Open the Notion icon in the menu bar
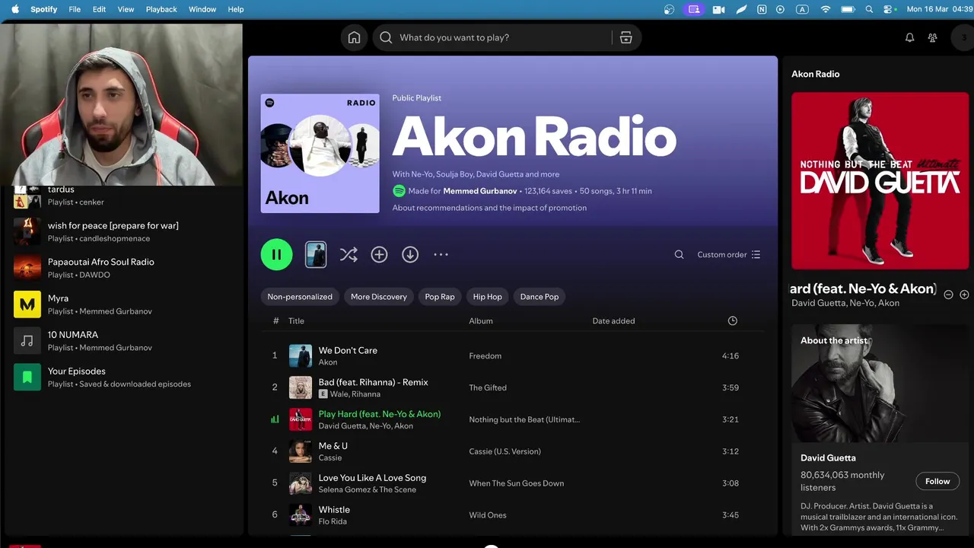974x548 pixels. pos(762,9)
